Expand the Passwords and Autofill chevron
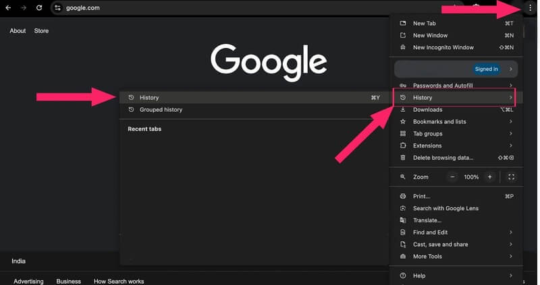Screen dimensions: 540x285 [511, 86]
